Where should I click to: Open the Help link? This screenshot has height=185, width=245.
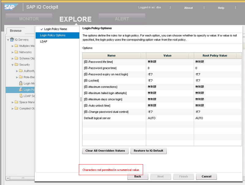click(221, 8)
